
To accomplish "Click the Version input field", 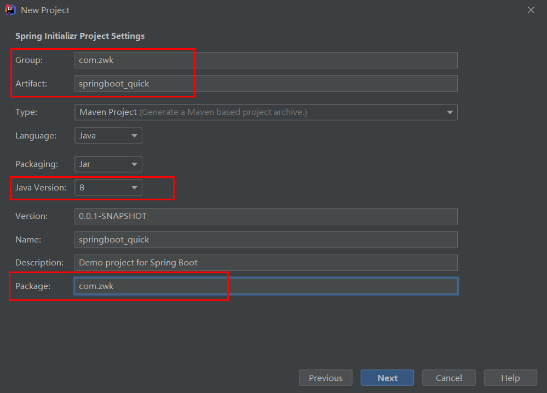I will coord(266,216).
